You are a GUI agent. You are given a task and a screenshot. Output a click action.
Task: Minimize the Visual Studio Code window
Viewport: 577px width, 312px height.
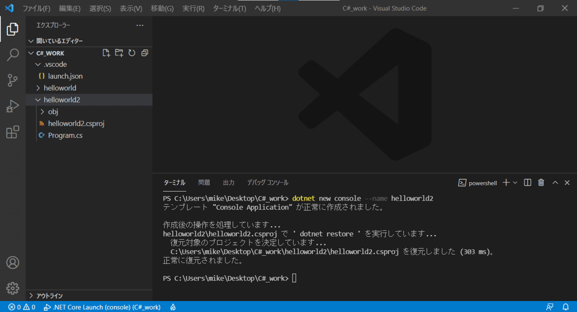(516, 8)
